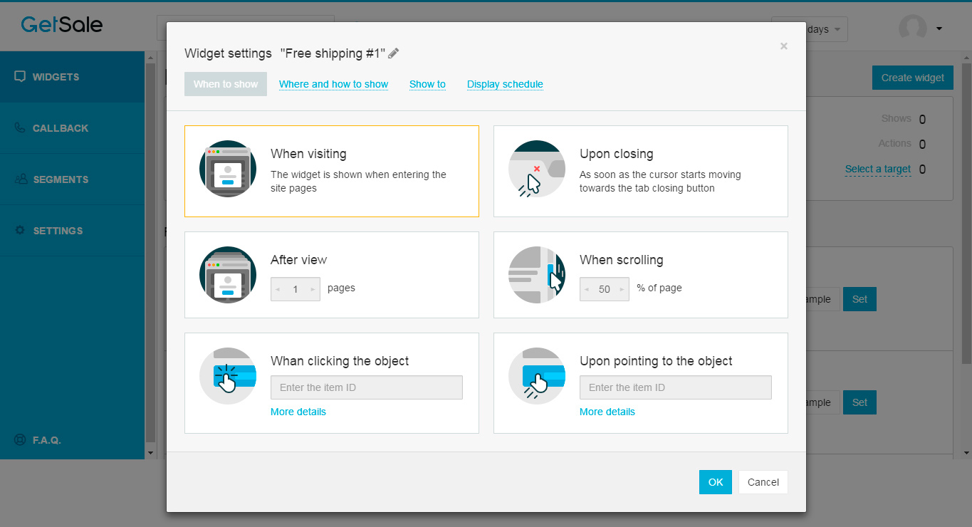
Task: Switch to the Show to tab
Action: click(427, 84)
